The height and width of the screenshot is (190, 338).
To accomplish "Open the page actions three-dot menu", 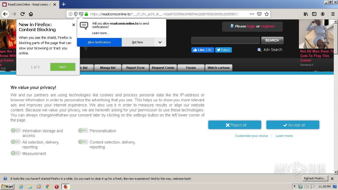I will [x=252, y=14].
